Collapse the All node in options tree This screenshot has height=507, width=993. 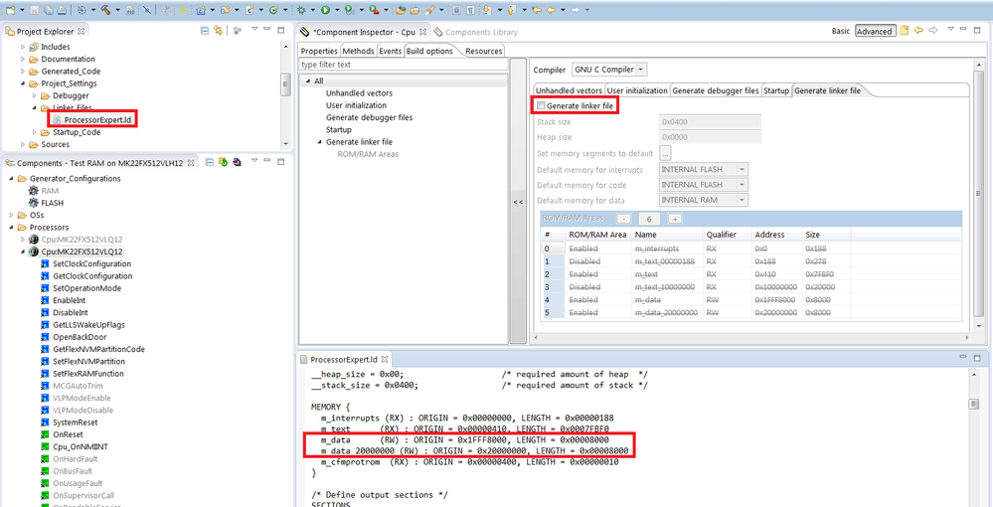(308, 82)
